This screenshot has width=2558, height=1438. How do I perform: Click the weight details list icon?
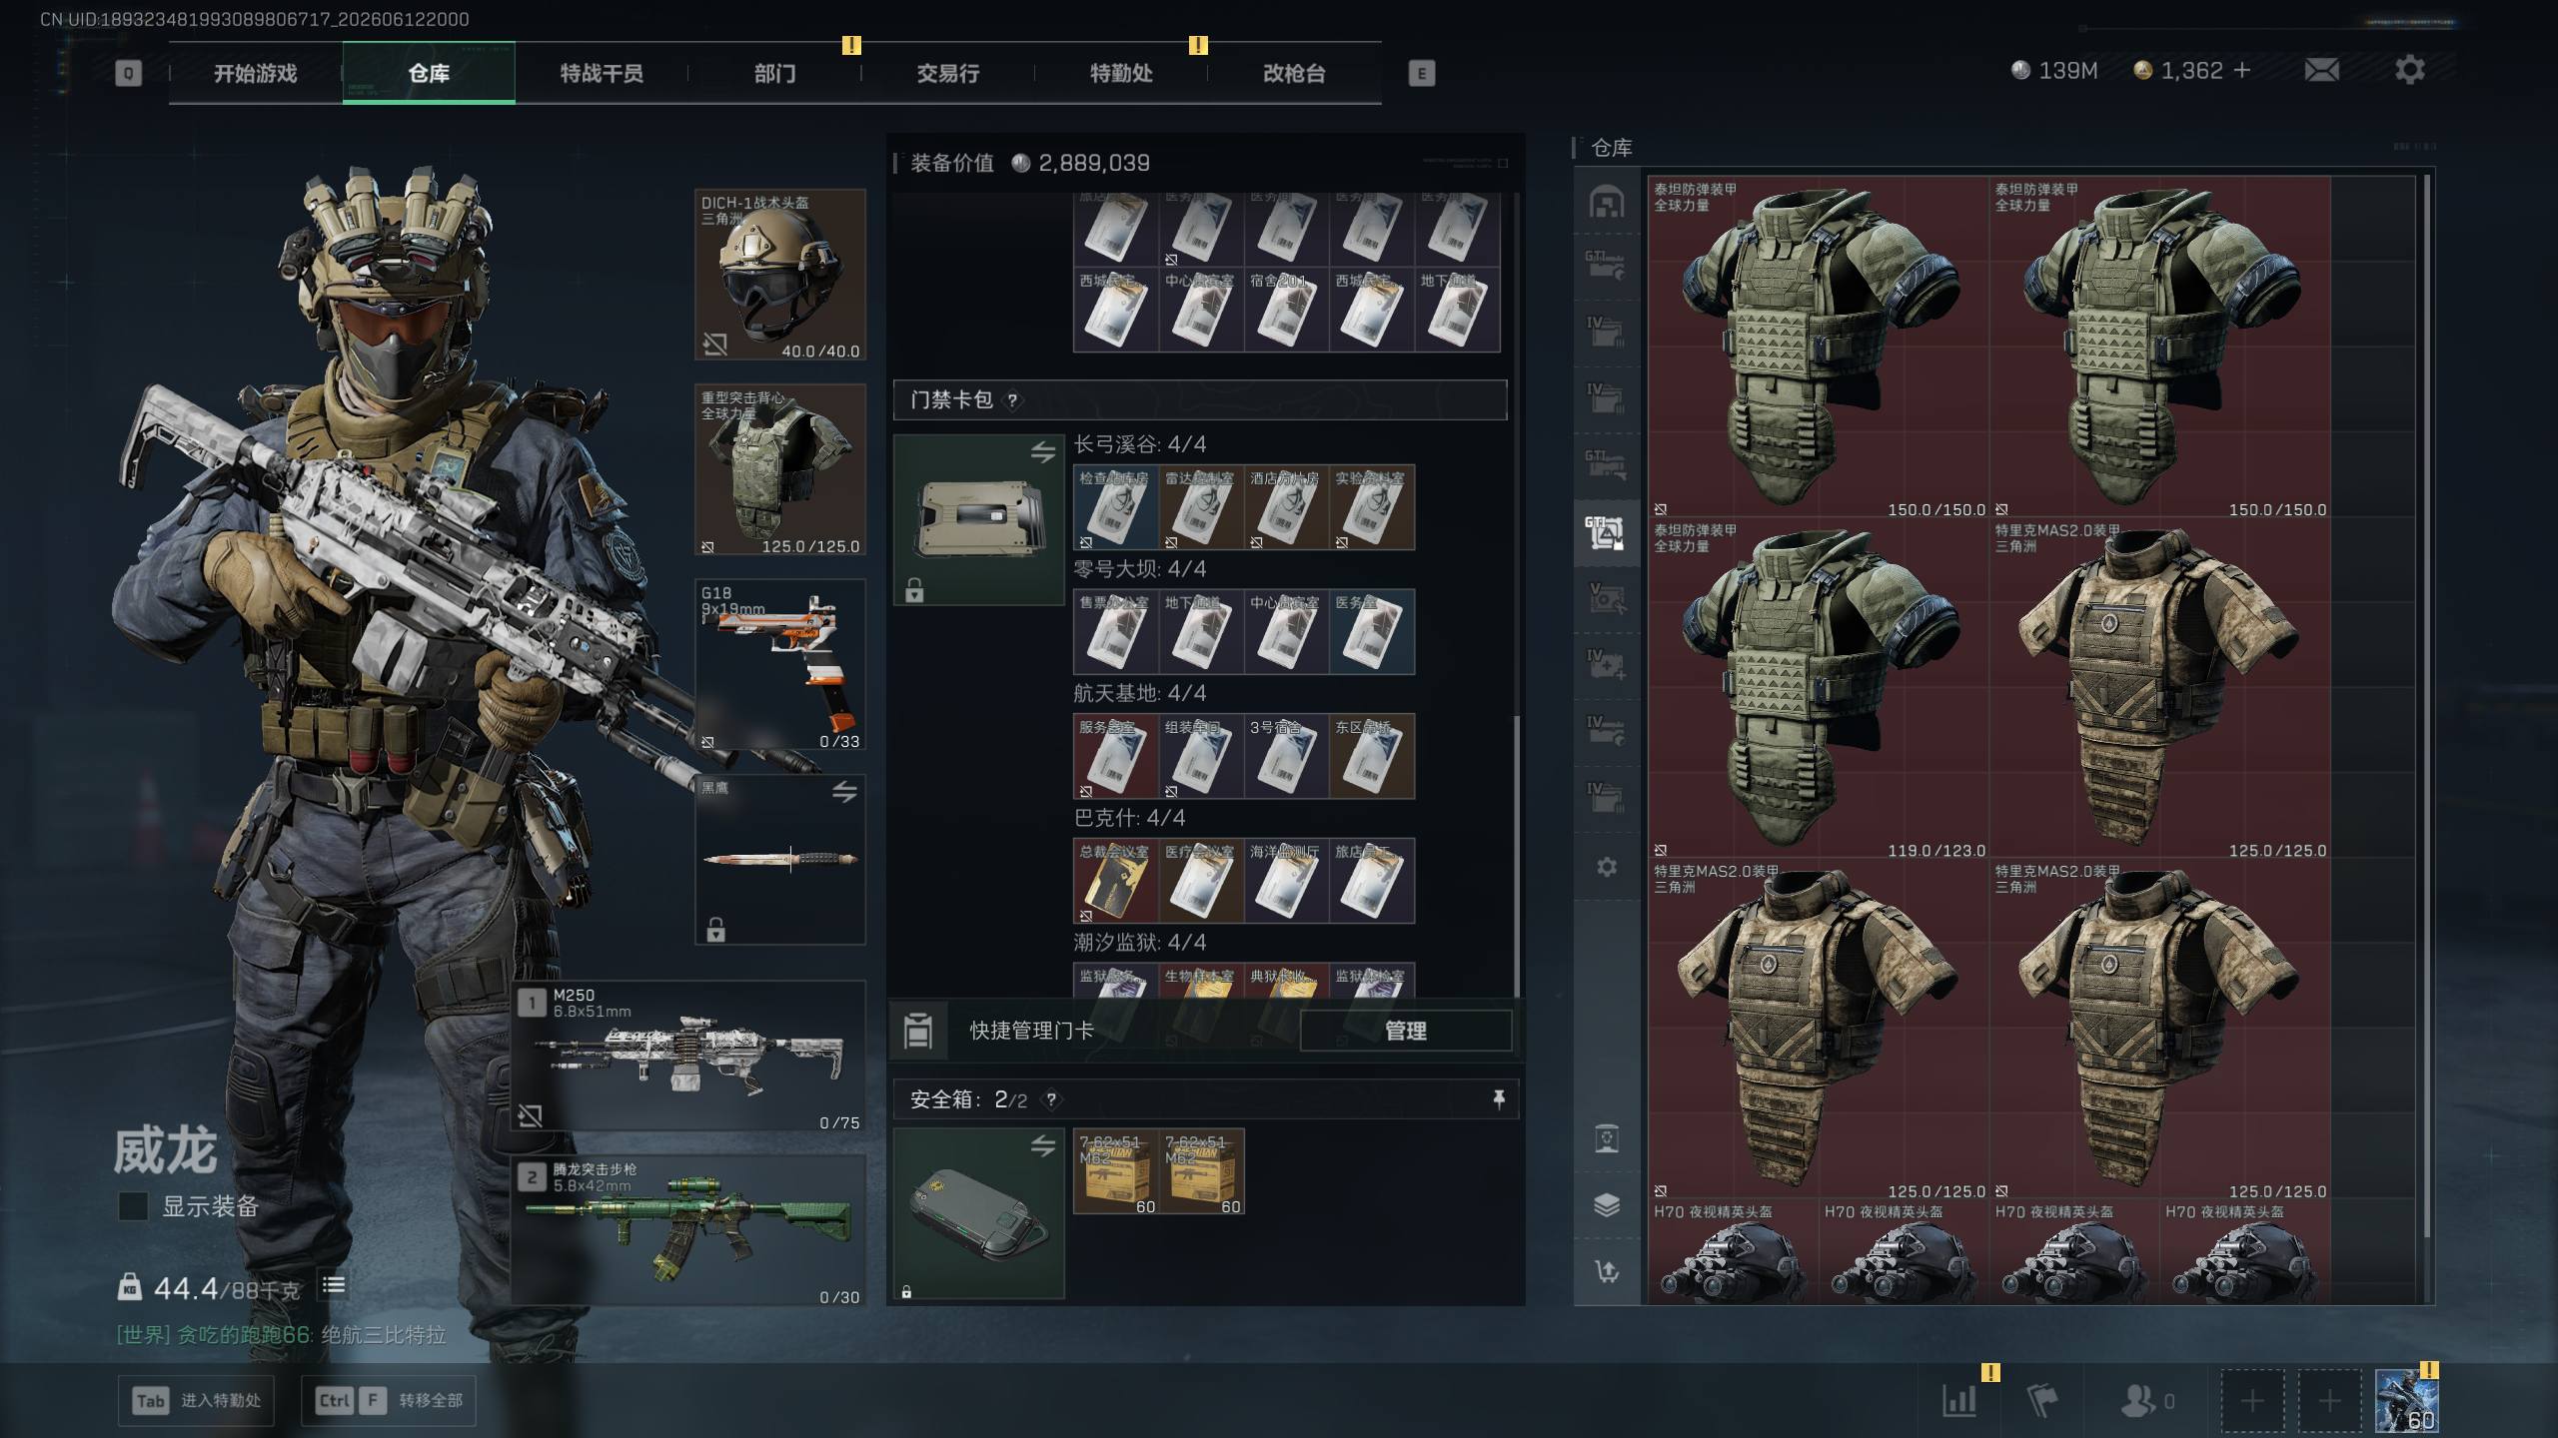(333, 1285)
